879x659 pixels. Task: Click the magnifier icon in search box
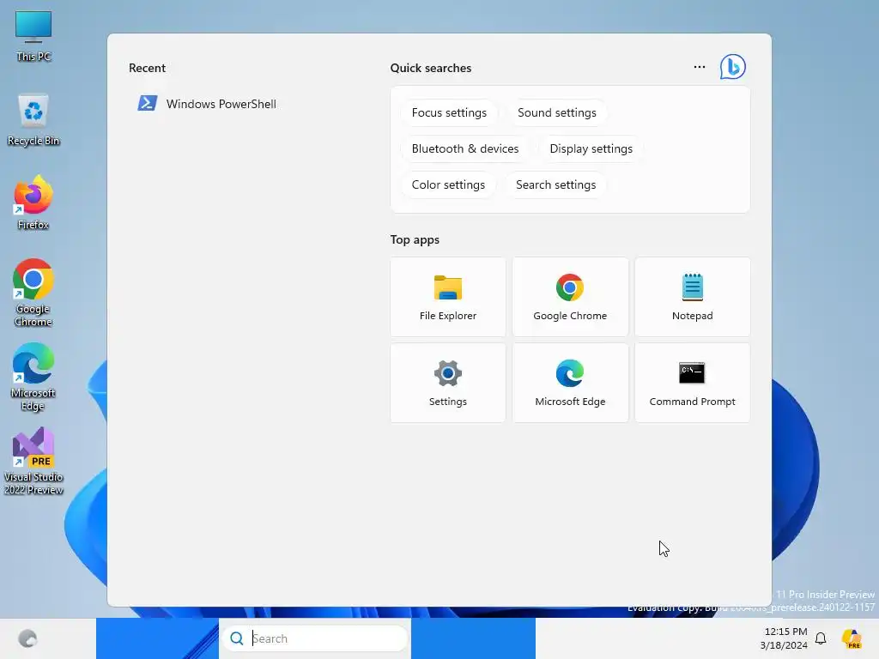tap(237, 638)
